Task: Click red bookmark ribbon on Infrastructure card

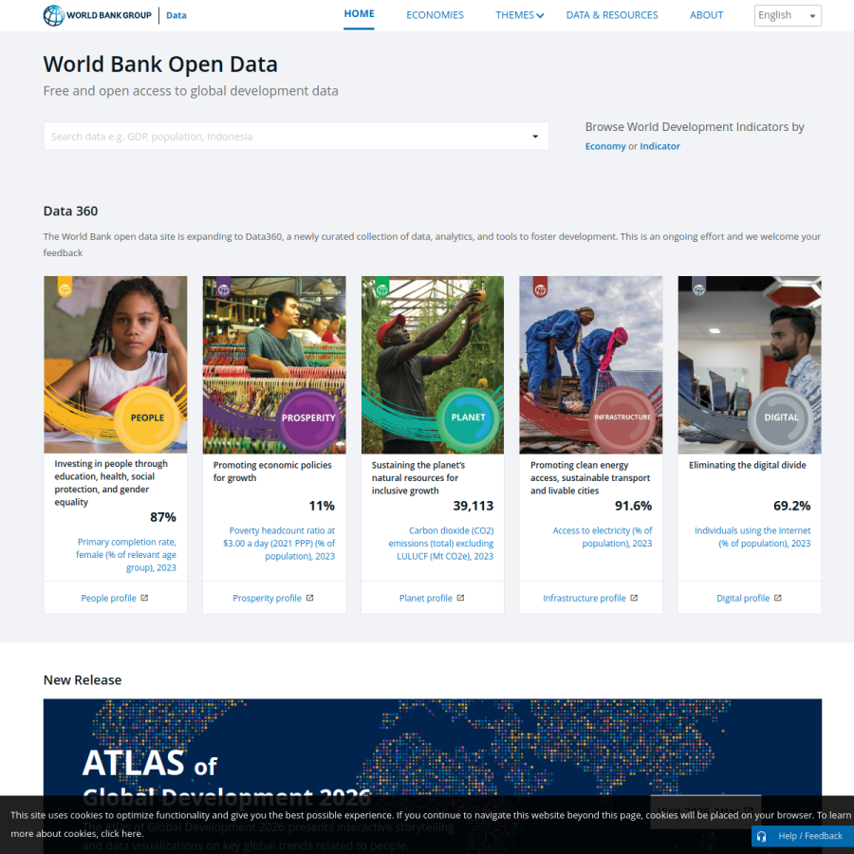Action: [540, 287]
